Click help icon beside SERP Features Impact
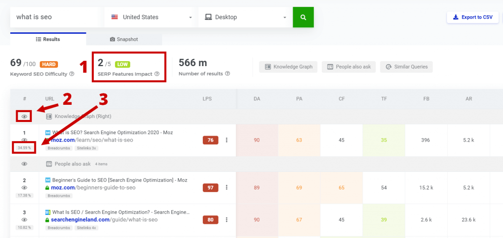Screen dimensions: 503x238 (157, 74)
